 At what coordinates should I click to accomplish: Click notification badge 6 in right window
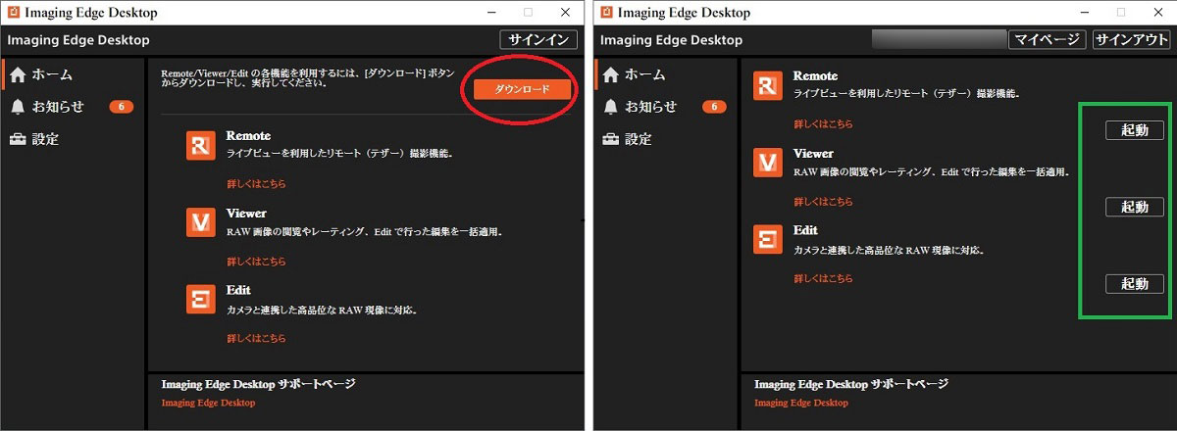pyautogui.click(x=714, y=107)
